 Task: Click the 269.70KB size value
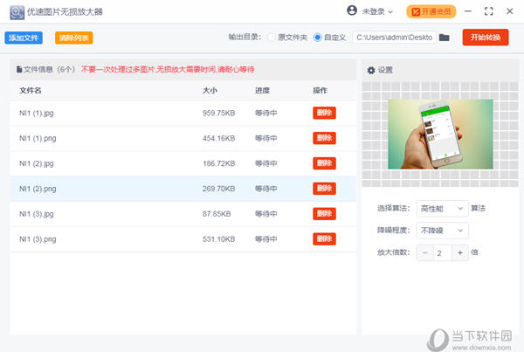point(218,189)
